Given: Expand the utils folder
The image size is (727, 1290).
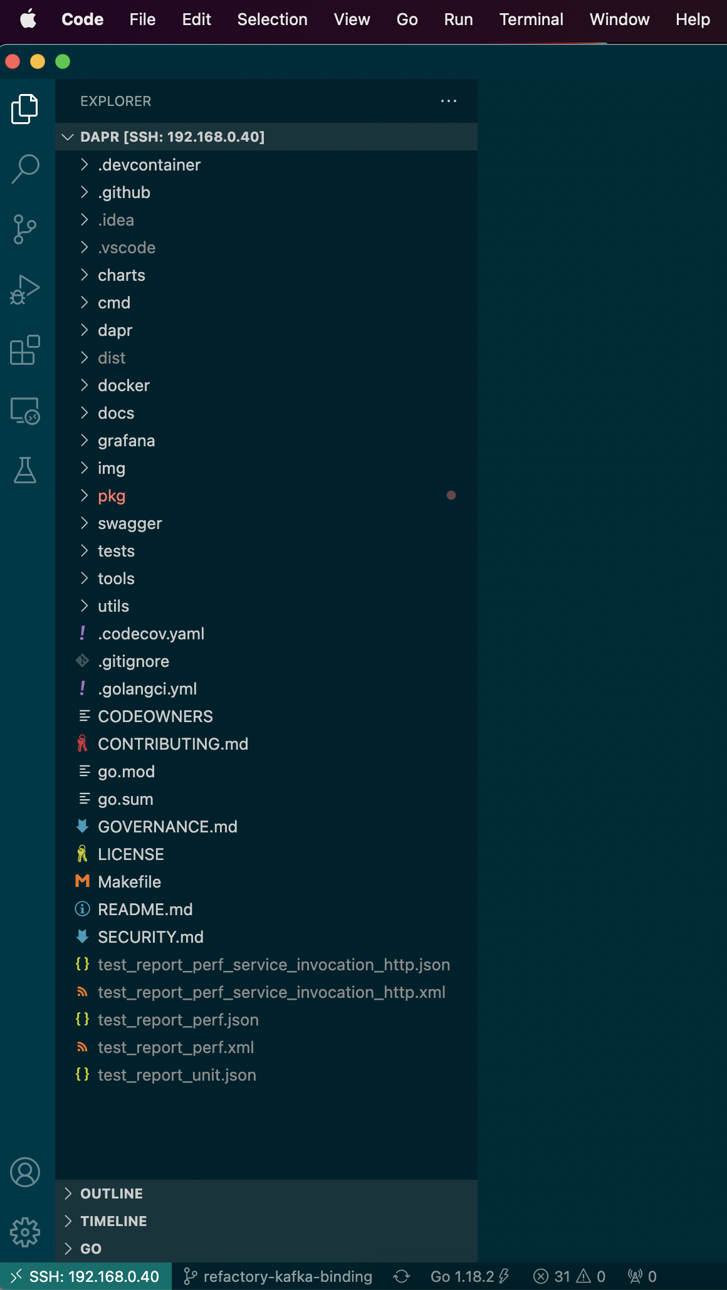Looking at the screenshot, I should (266, 606).
